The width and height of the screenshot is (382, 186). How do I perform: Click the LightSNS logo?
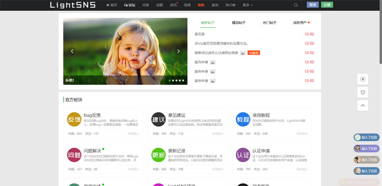coord(73,5)
